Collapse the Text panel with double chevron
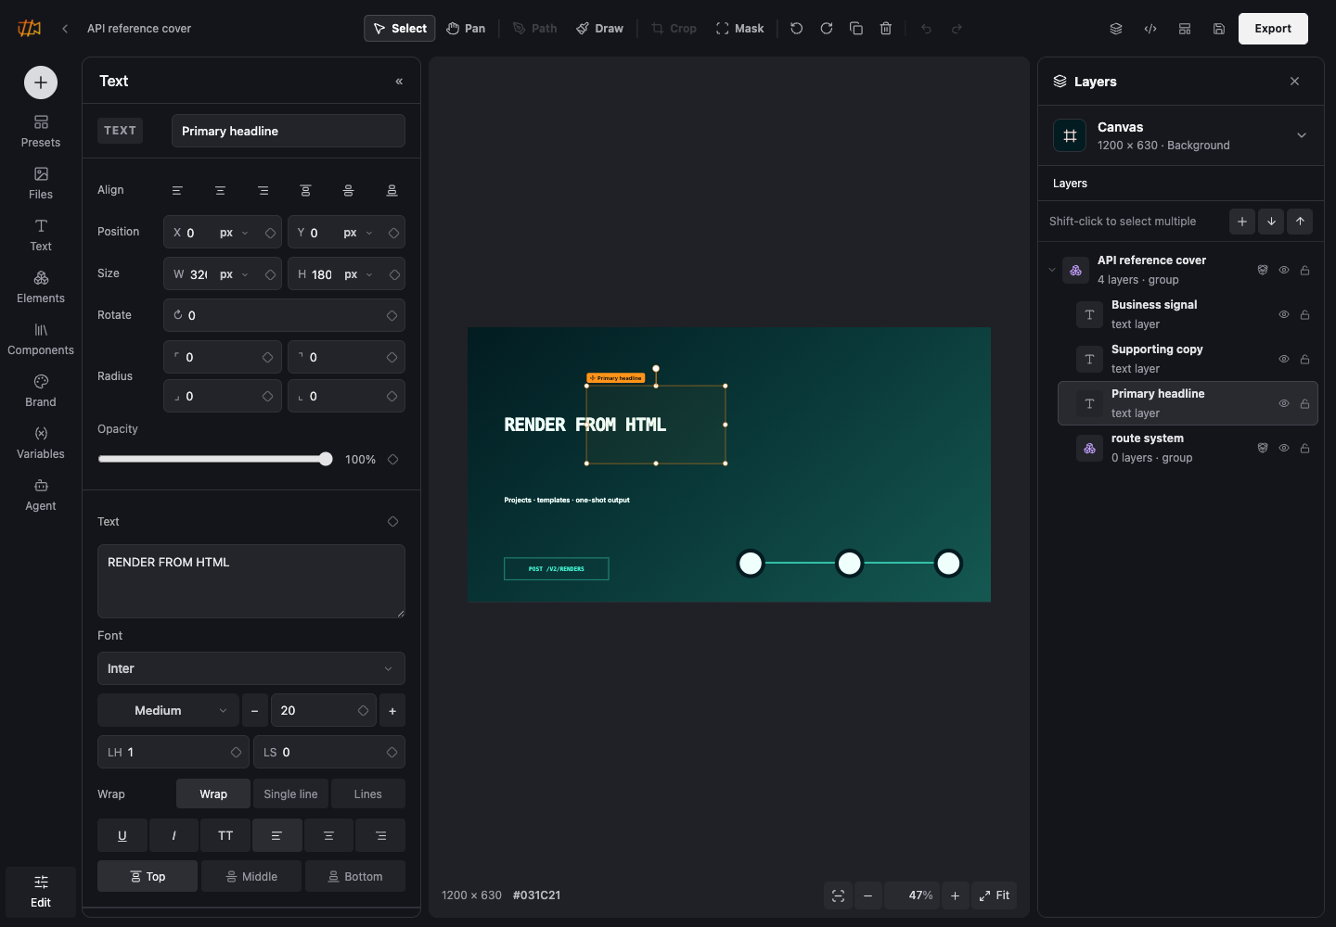Image resolution: width=1336 pixels, height=927 pixels. 399,82
